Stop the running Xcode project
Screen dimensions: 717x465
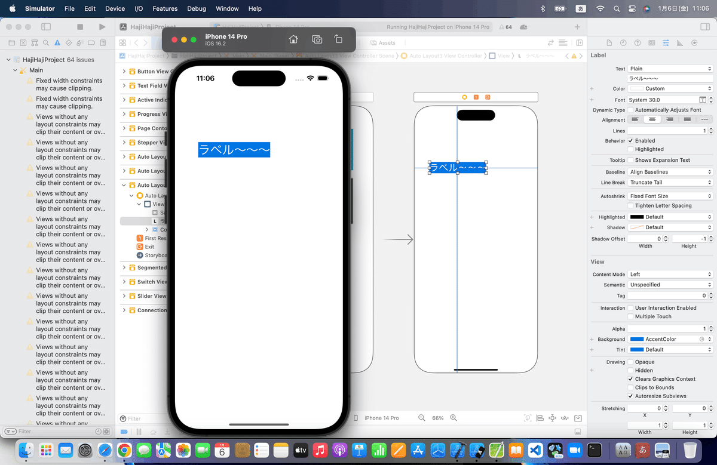point(80,27)
